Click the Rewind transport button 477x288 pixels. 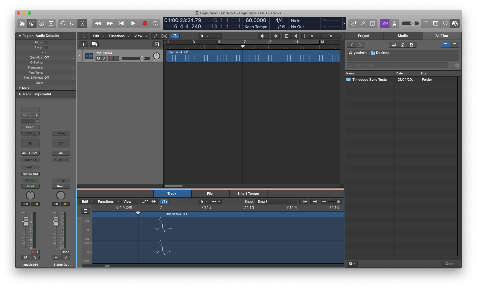(98, 23)
